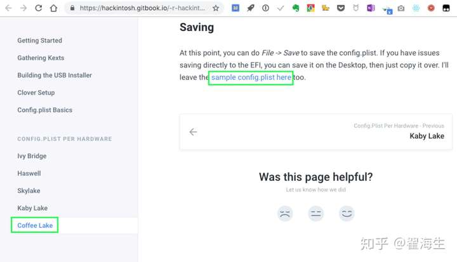Screen dimensions: 457x262
Task: Open the Pocket extension icon
Action: click(341, 8)
